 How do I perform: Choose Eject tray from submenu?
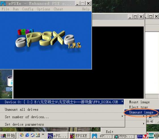[139, 107]
